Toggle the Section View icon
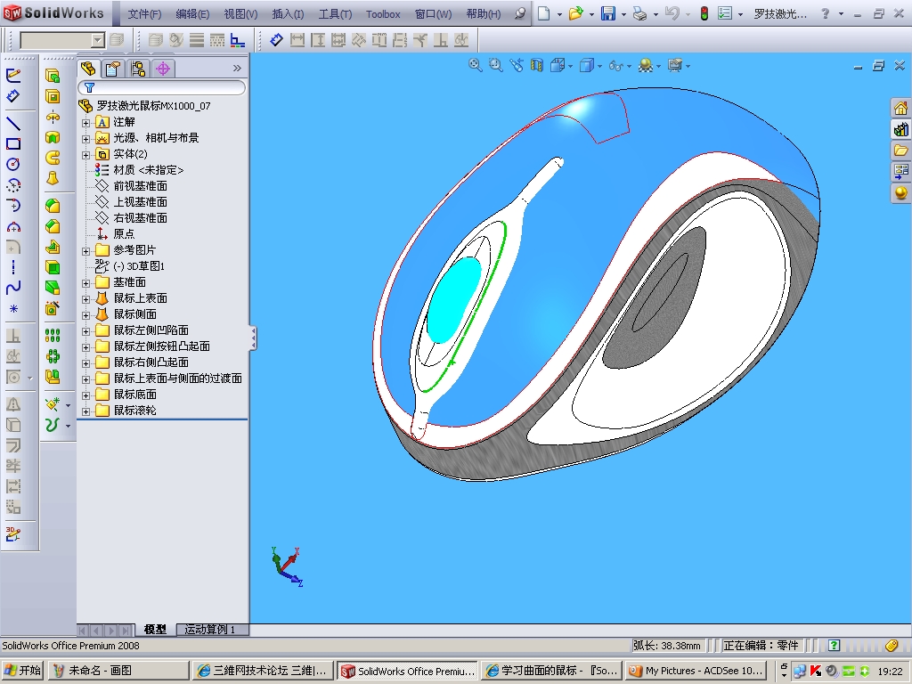The image size is (912, 684). (537, 65)
